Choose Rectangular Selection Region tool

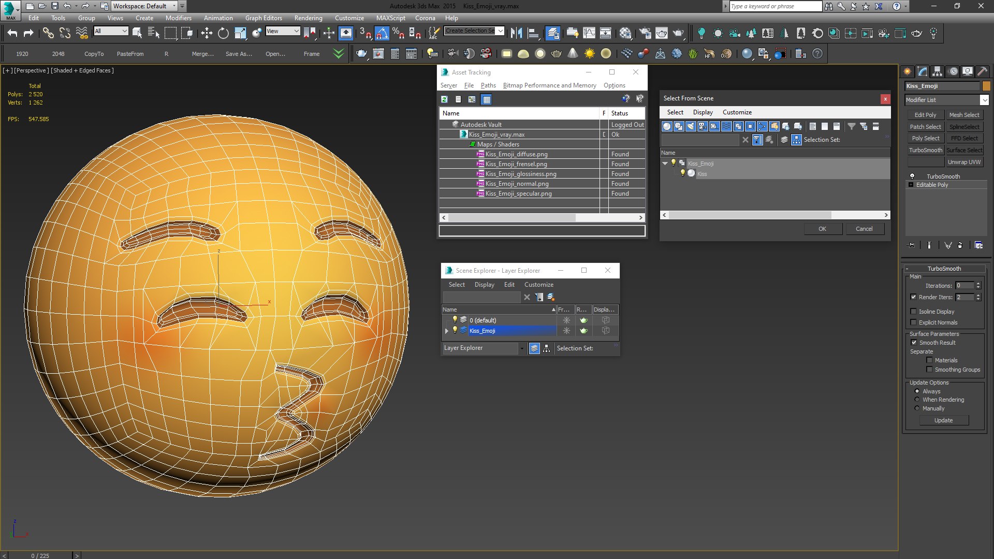point(170,33)
